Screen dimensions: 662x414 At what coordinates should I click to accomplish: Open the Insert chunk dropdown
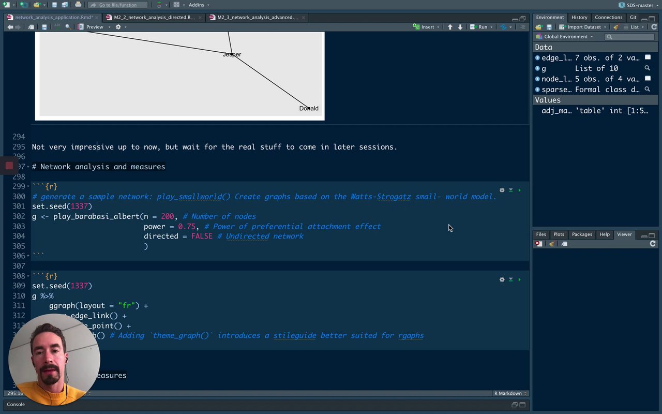point(426,27)
